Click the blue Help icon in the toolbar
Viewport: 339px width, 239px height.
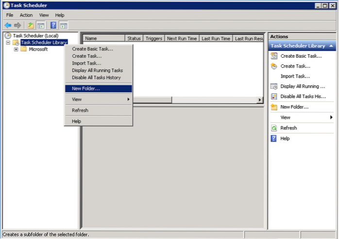click(x=53, y=25)
